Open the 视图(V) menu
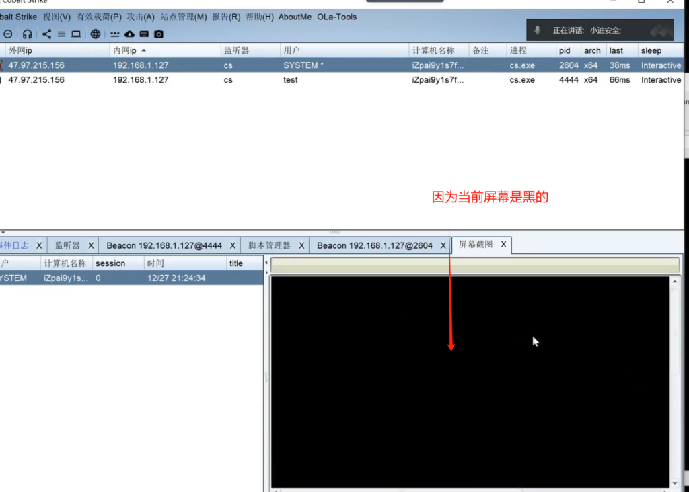 57,17
